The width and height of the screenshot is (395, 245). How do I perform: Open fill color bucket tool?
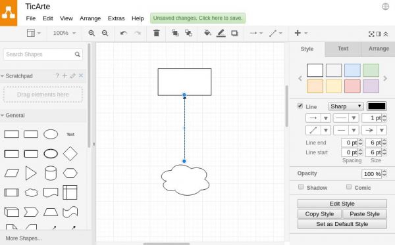click(207, 33)
